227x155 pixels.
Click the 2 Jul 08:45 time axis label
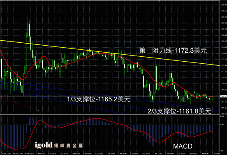216,153
